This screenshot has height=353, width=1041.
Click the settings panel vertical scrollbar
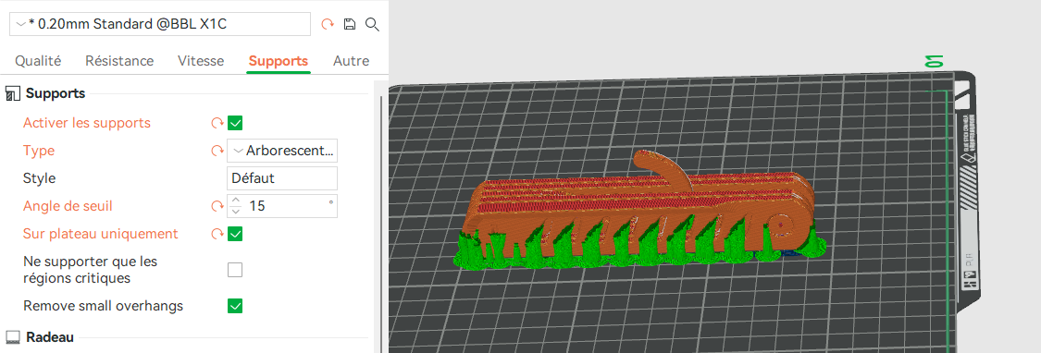(380, 219)
